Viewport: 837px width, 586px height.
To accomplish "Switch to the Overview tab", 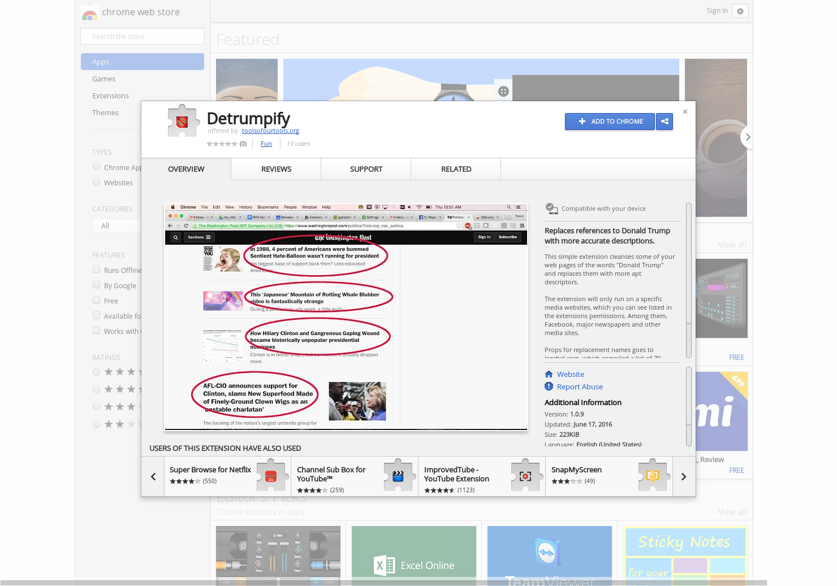I will (x=186, y=169).
